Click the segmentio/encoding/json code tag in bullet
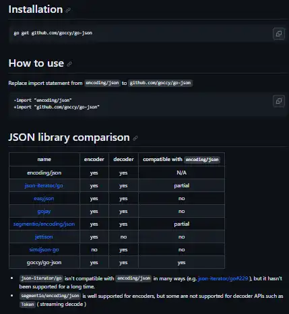The width and height of the screenshot is (289, 314). [x=50, y=296]
